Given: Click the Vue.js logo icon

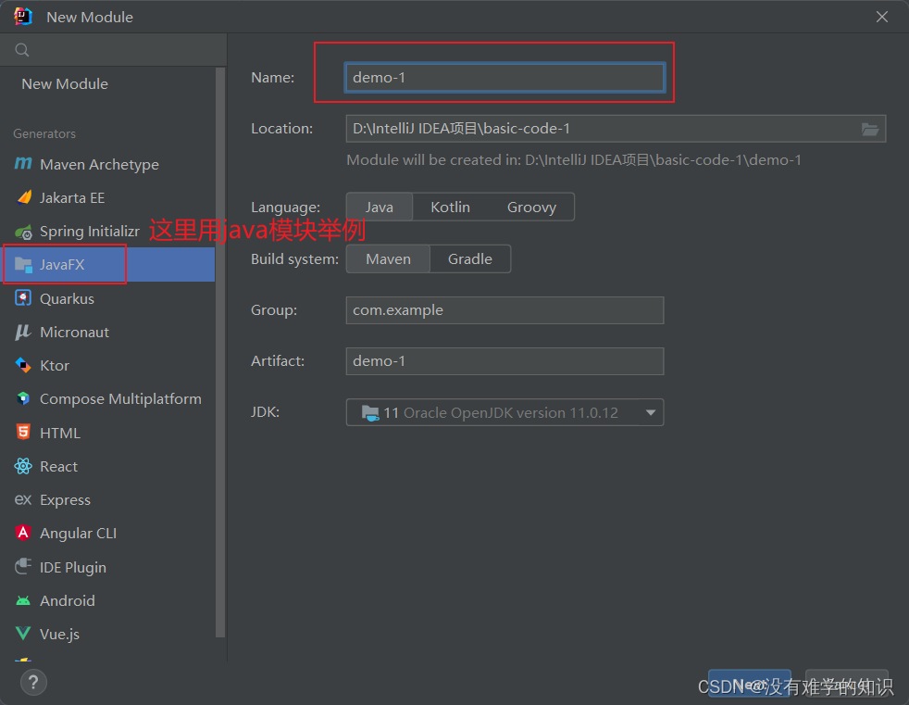Looking at the screenshot, I should pos(23,634).
